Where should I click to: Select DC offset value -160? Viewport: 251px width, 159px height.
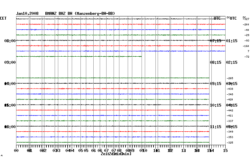(246, 46)
